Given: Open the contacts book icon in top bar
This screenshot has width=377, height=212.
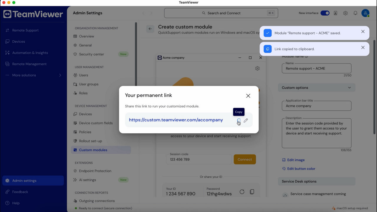Looking at the screenshot, I should (335, 13).
